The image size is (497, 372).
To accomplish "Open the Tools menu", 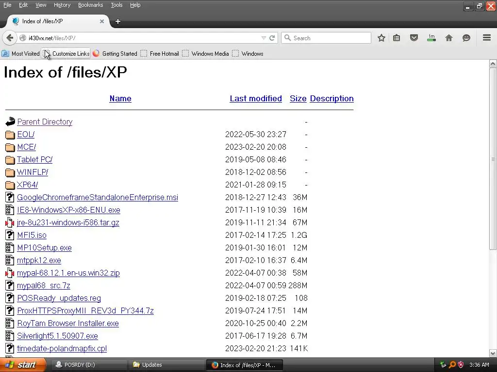I will click(x=116, y=5).
